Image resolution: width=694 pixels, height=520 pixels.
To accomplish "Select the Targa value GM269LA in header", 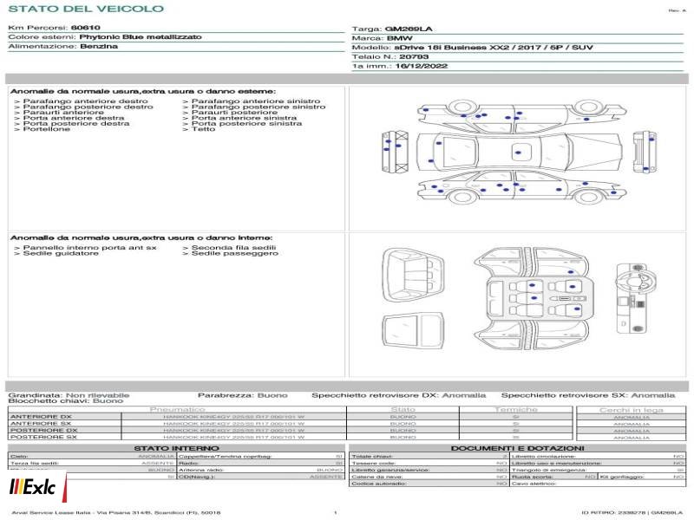I will pyautogui.click(x=409, y=29).
